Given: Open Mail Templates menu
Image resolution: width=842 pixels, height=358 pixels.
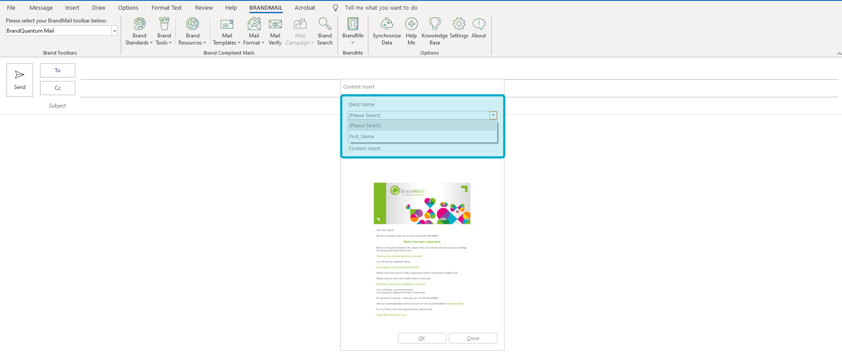Looking at the screenshot, I should click(227, 31).
